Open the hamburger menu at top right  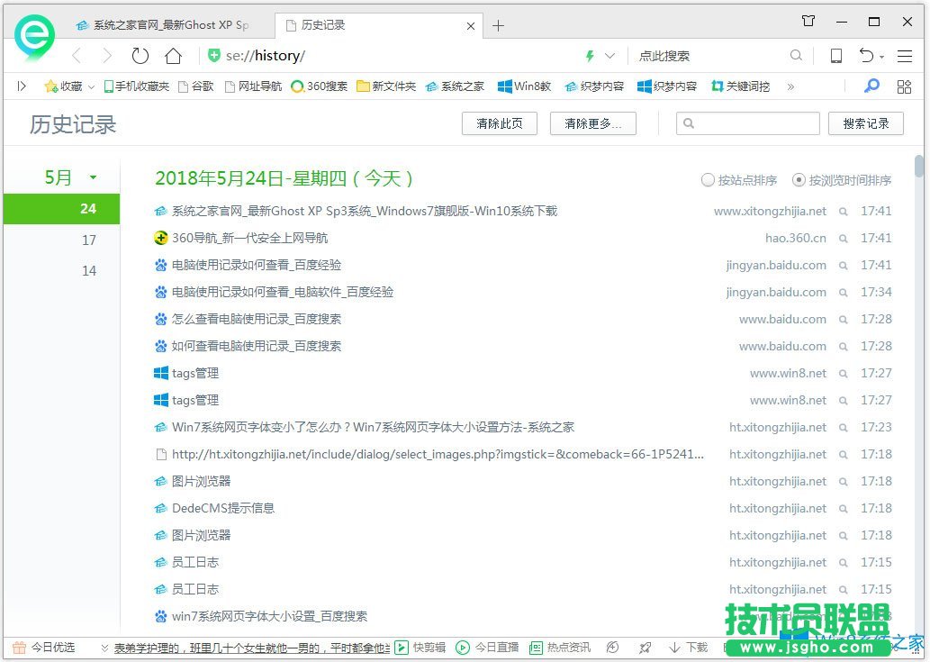[x=904, y=55]
